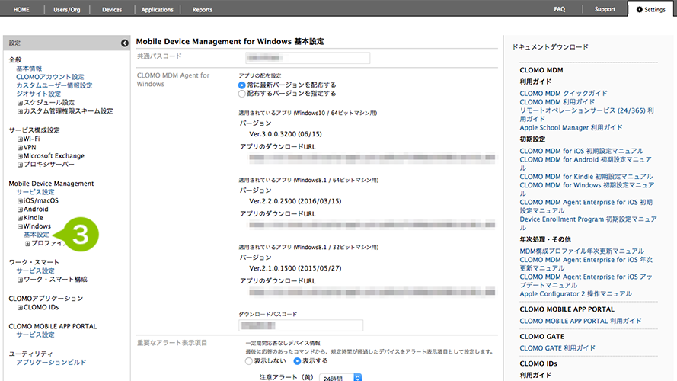The height and width of the screenshot is (381, 677).
Task: Open Apple Configurator 2 操作マニュアル
Action: [576, 293]
